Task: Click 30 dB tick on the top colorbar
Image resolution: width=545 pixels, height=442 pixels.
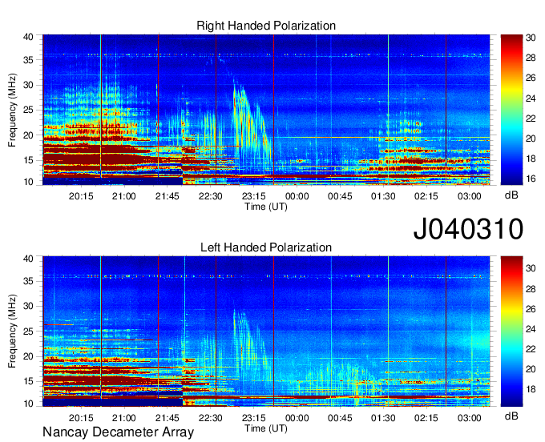Action: (531, 38)
